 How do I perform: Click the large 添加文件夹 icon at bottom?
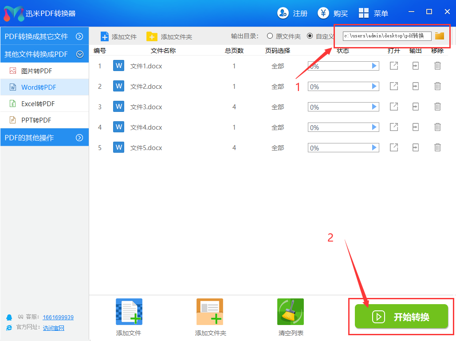click(x=210, y=312)
